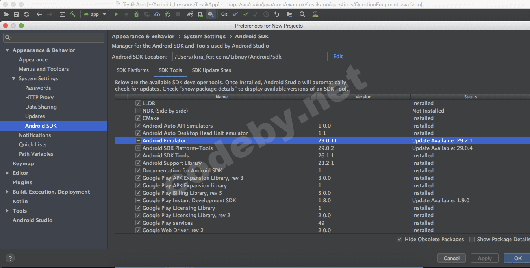Sort by the Version column header
Screen dimensions: 530x268
click(x=363, y=97)
